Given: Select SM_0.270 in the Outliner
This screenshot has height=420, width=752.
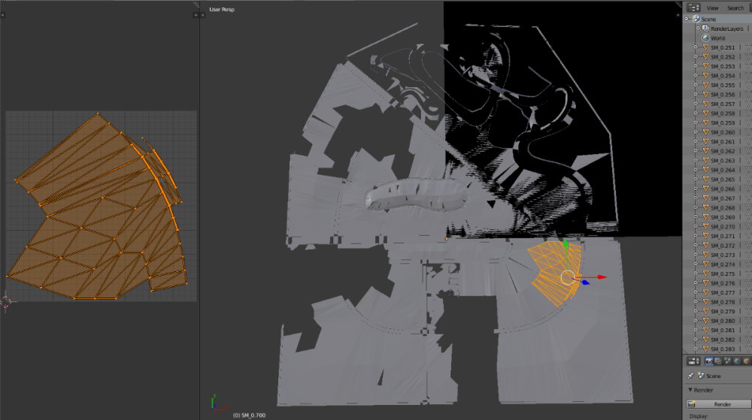Looking at the screenshot, I should pos(723,226).
